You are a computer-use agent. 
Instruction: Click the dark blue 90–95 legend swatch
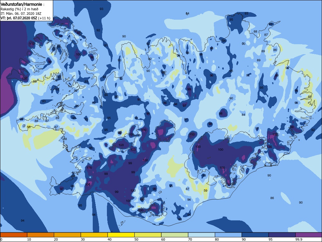255,235
